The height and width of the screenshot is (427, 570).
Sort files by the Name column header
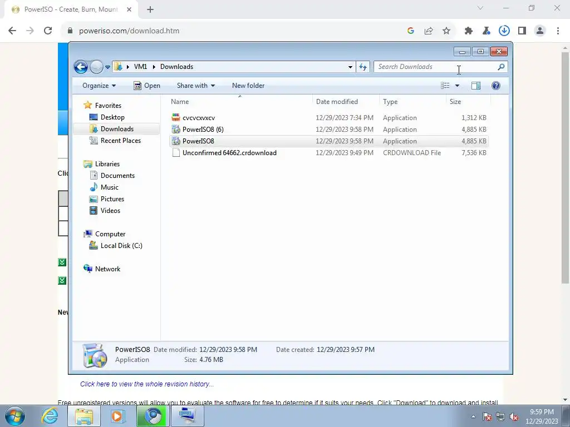click(x=240, y=102)
